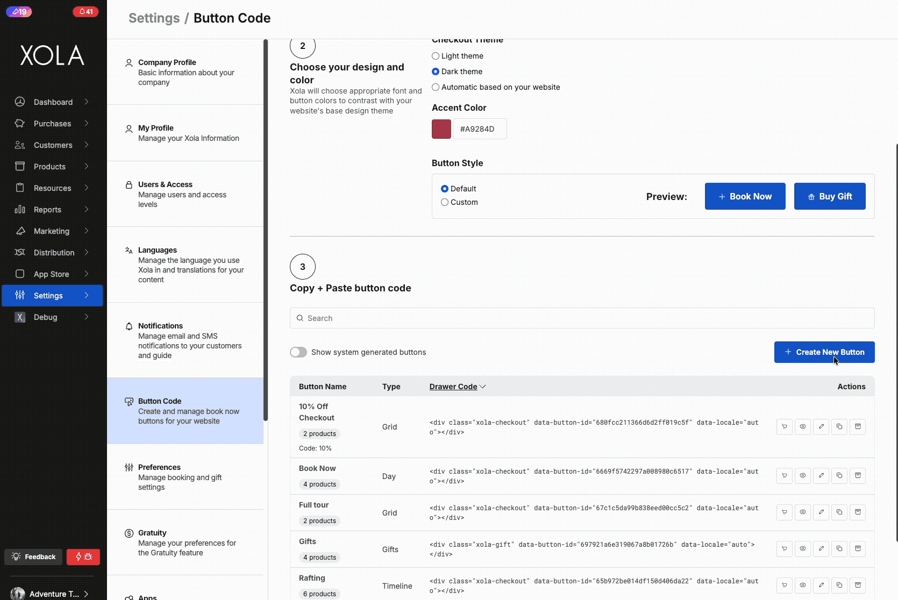Toggle Show system generated buttons switch
898x600 pixels.
pos(298,352)
